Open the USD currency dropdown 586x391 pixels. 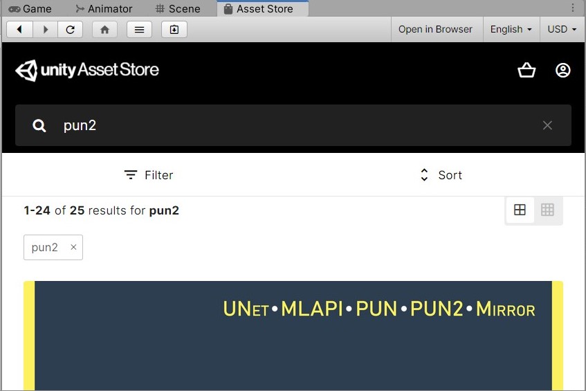pyautogui.click(x=562, y=29)
